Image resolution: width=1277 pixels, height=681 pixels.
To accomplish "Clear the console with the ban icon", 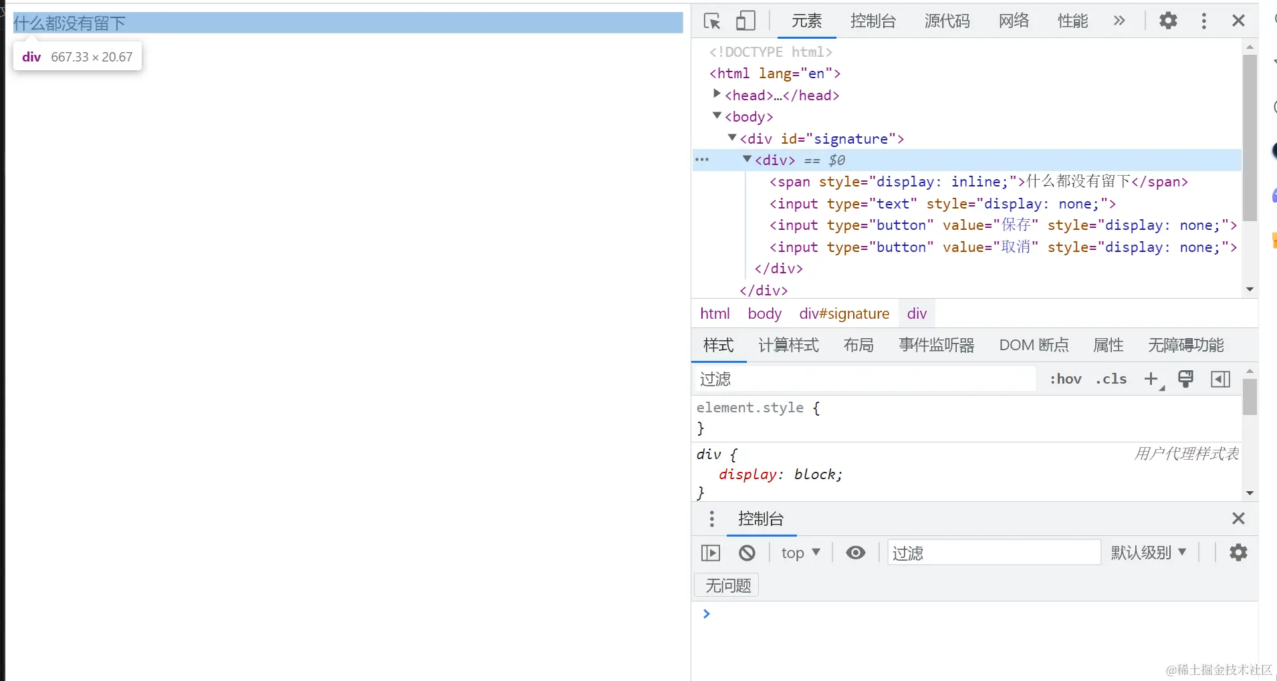I will coord(747,553).
